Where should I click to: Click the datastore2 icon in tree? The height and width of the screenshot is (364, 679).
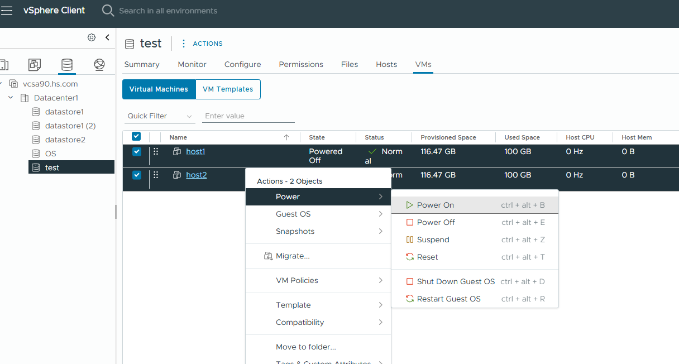(x=36, y=140)
